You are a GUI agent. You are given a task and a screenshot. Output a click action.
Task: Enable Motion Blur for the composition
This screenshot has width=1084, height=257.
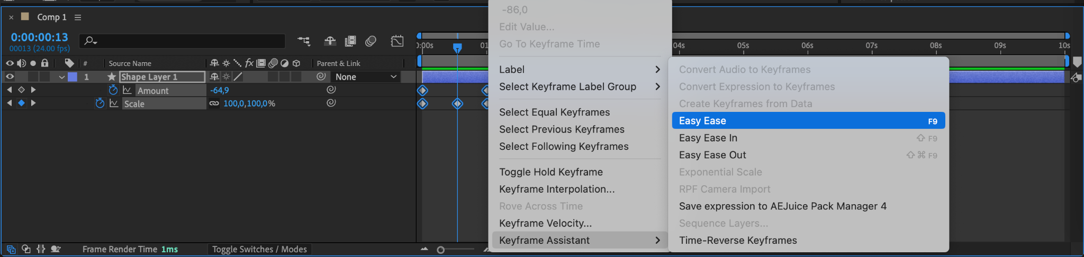[371, 41]
